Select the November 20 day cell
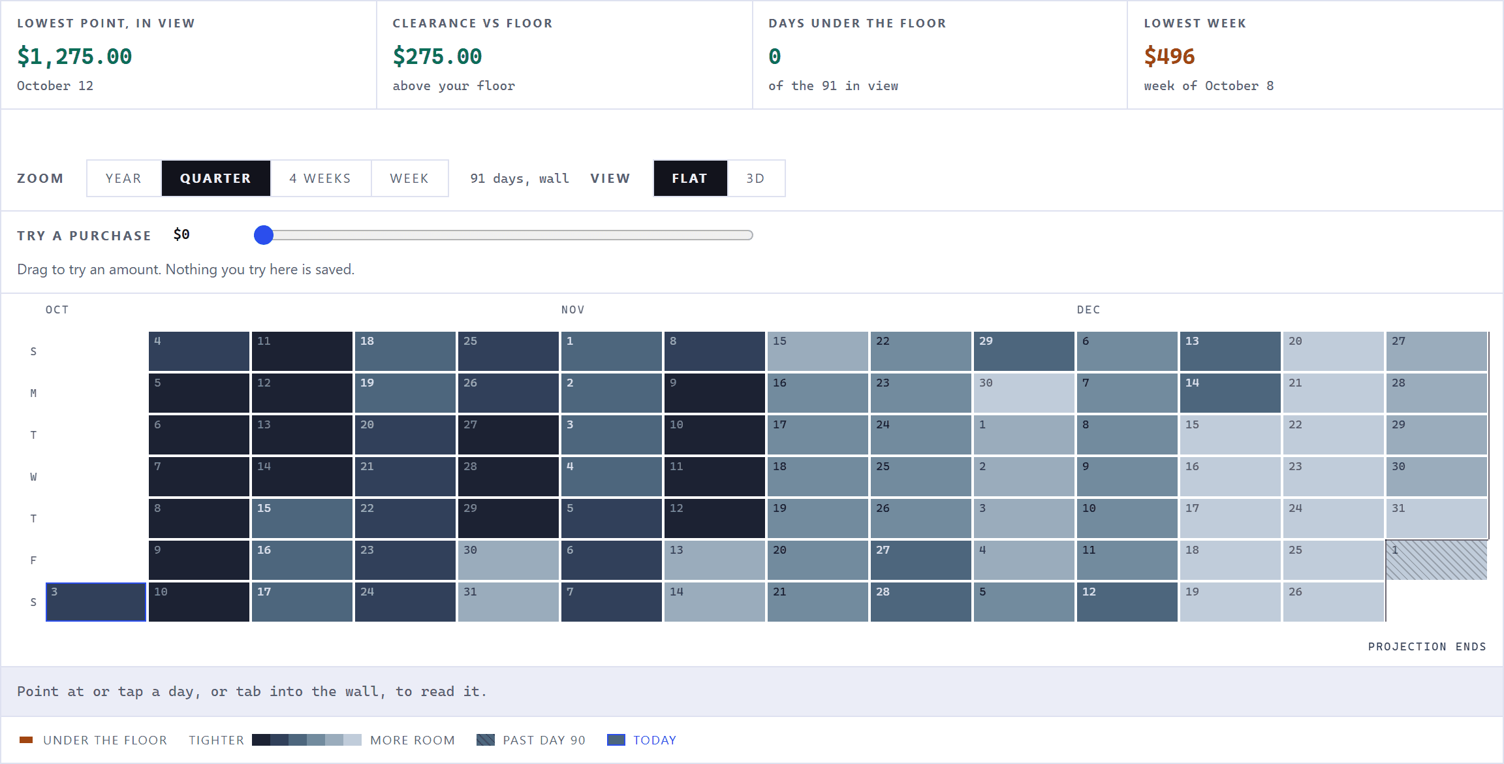The height and width of the screenshot is (764, 1504). click(818, 560)
